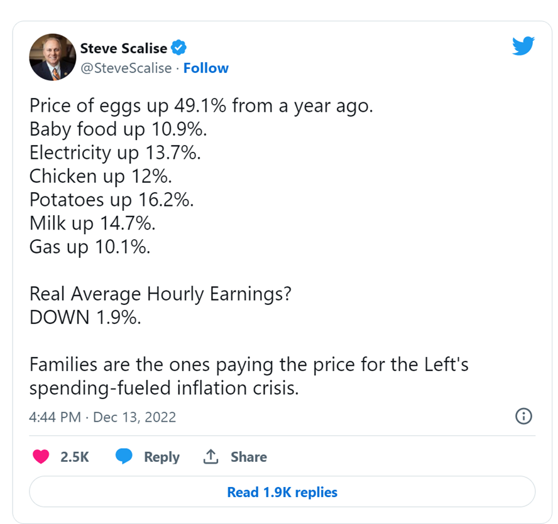Click the "DOWN 1.9%" text

(85, 318)
